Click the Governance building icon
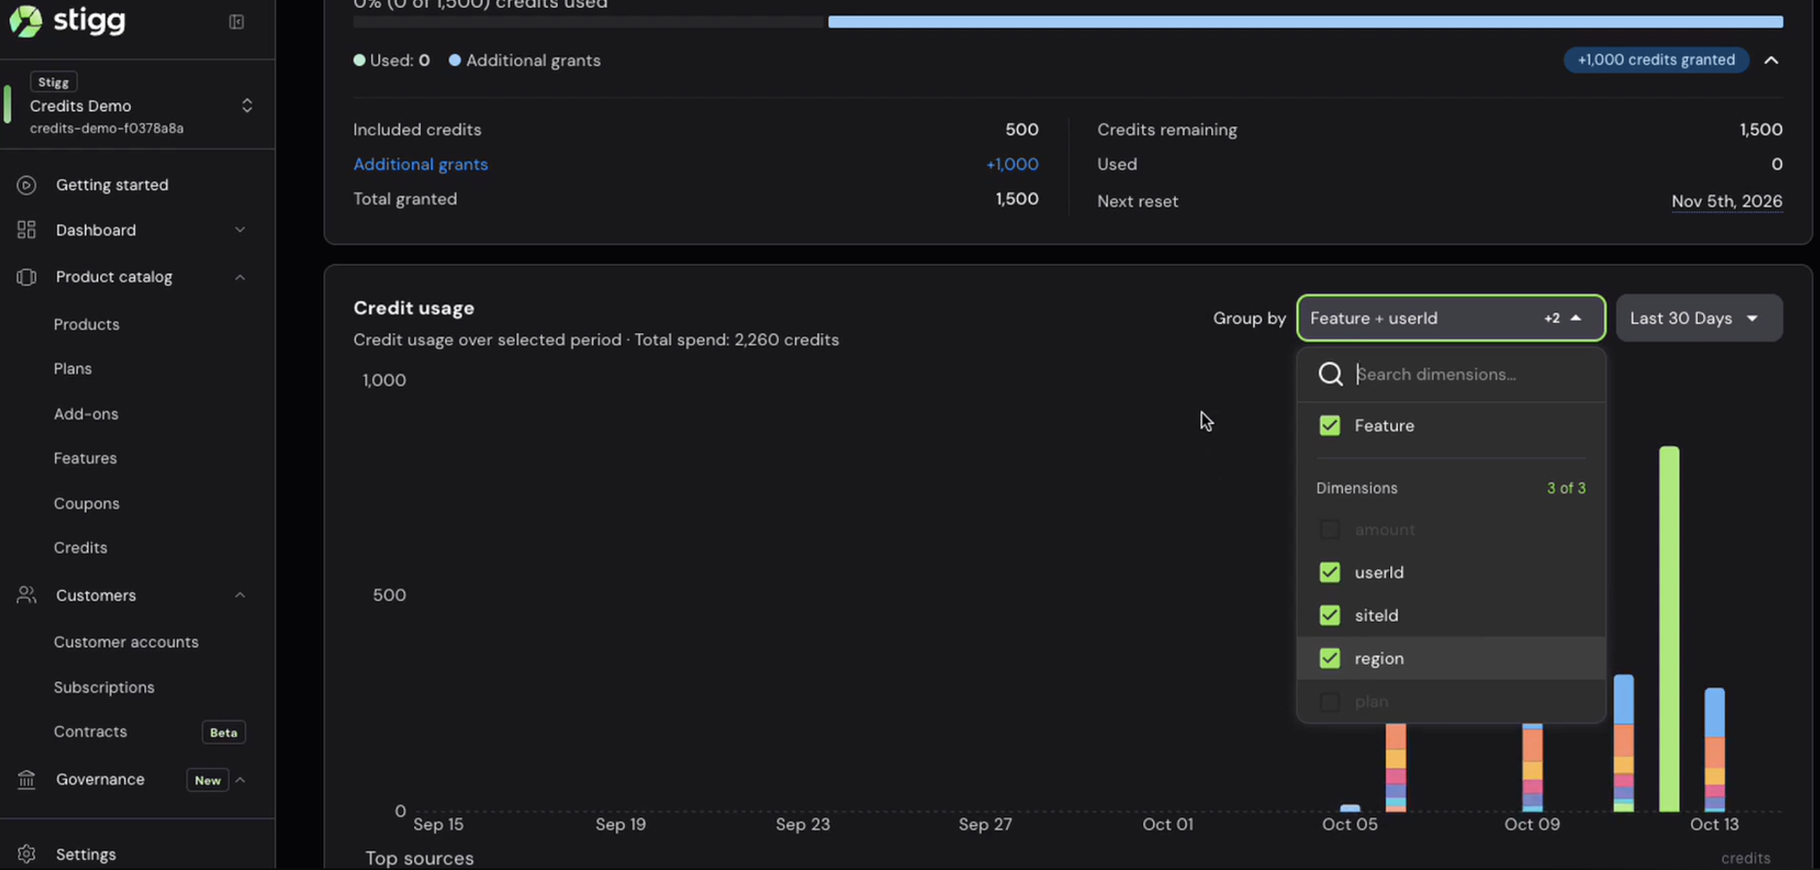 tap(27, 780)
